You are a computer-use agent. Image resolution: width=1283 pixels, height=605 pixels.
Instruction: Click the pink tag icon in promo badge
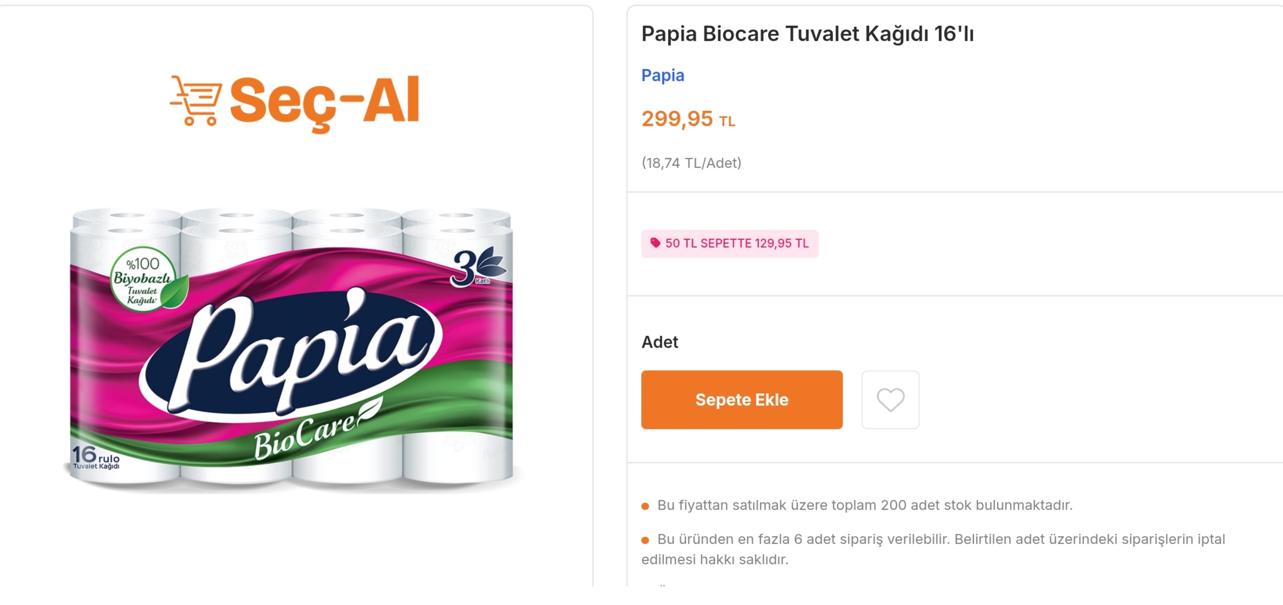coord(655,243)
